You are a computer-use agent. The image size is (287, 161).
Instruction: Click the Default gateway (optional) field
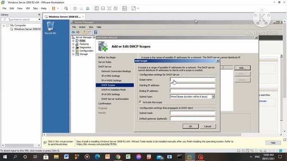point(192,119)
